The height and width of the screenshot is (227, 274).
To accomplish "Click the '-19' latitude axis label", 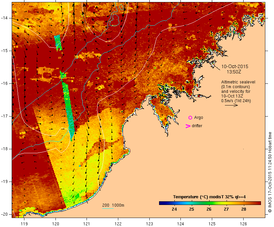I will (x=4, y=181).
